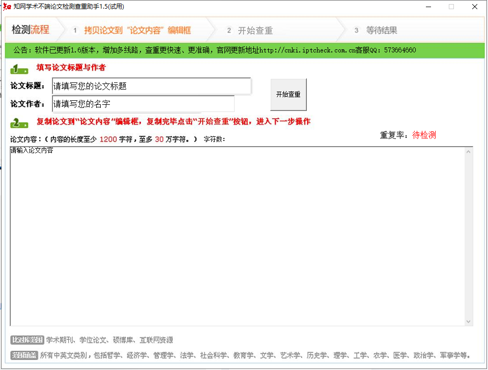Click the green step 1 arrow icon
Viewport: 488px width, 370px height.
pyautogui.click(x=19, y=69)
